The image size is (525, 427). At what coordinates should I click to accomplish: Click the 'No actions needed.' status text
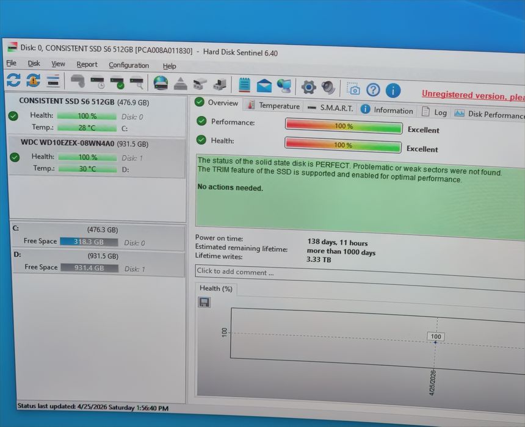230,187
